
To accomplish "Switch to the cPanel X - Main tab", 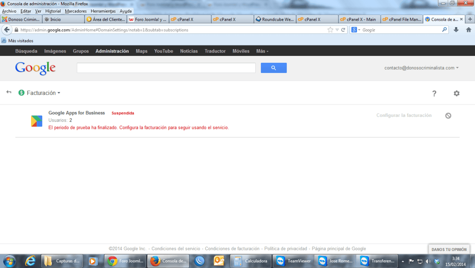I will coord(360,19).
